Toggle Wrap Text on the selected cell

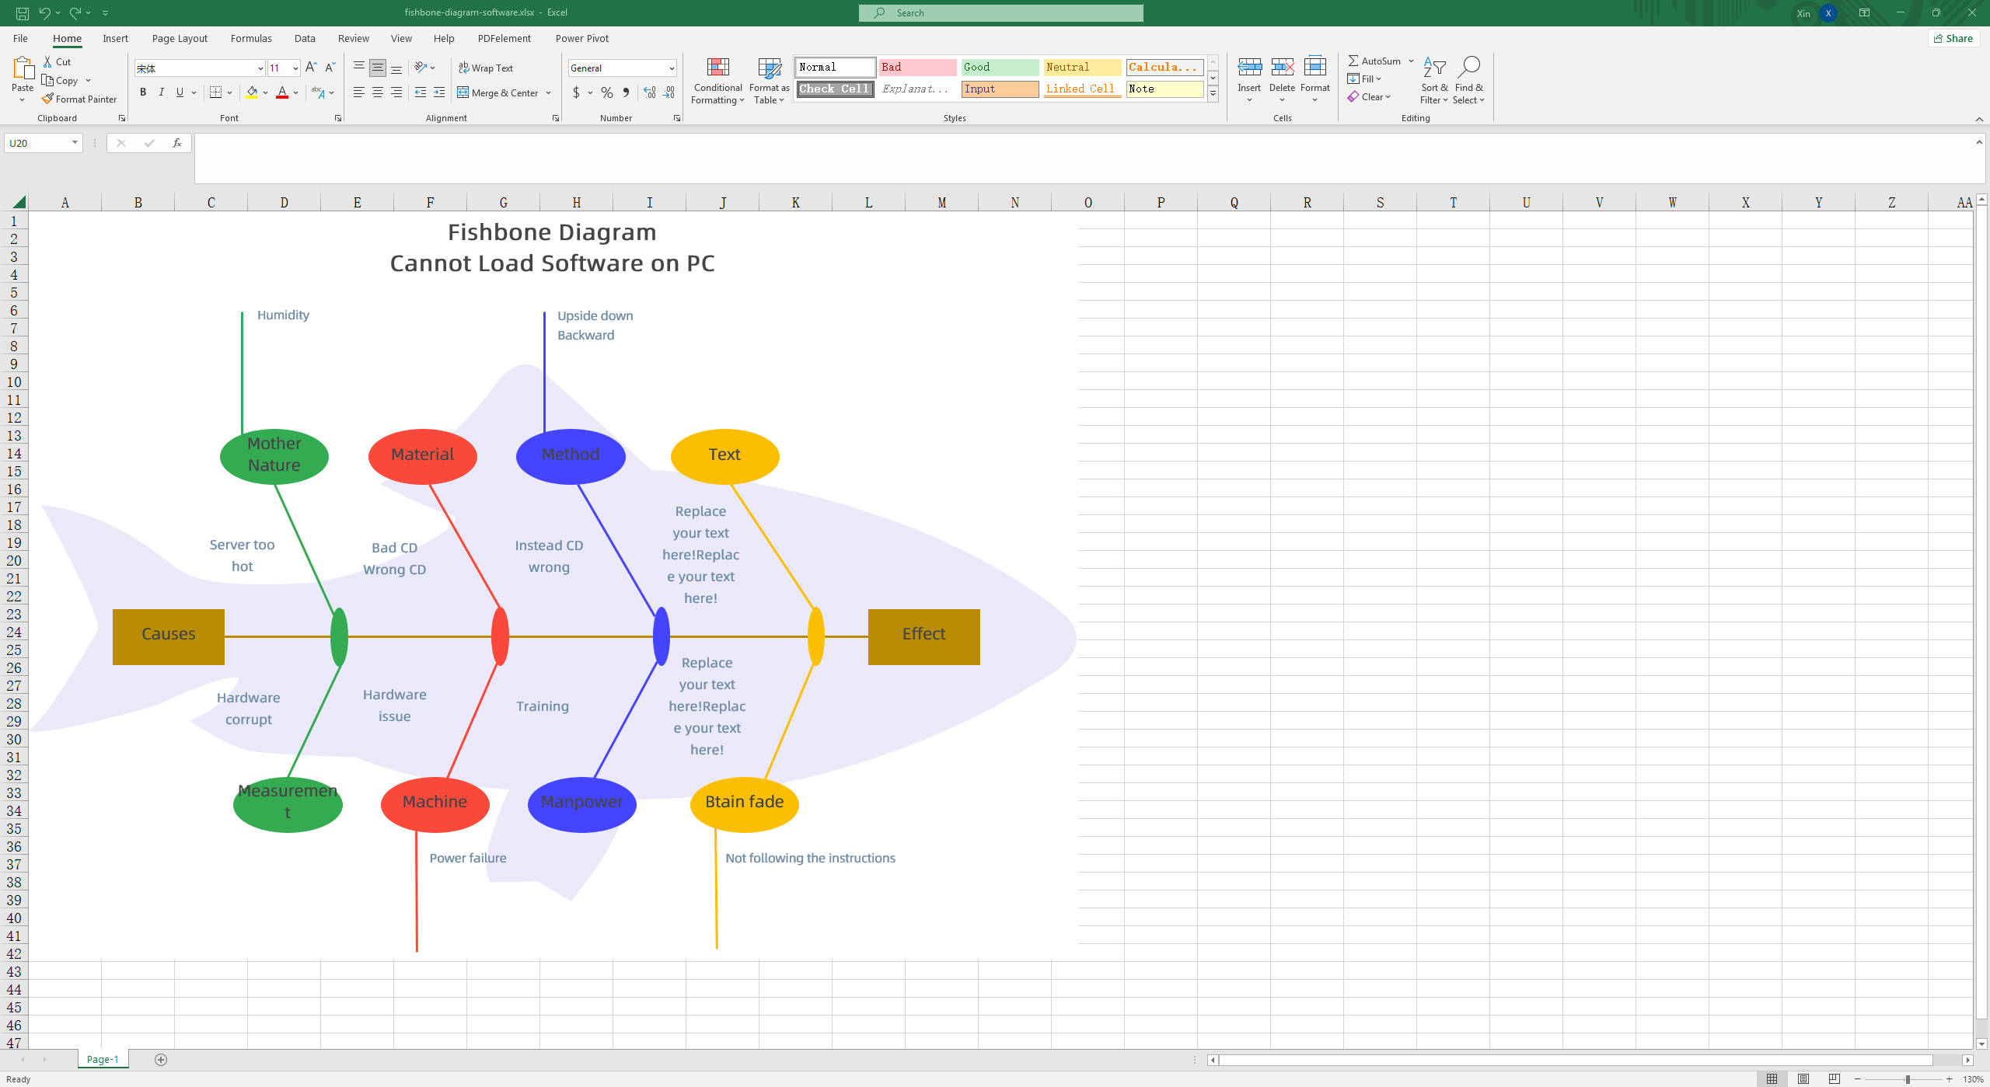pyautogui.click(x=486, y=68)
